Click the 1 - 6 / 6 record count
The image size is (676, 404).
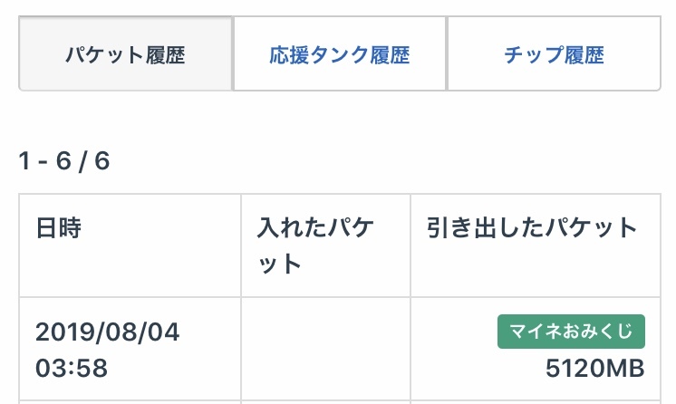pos(64,161)
